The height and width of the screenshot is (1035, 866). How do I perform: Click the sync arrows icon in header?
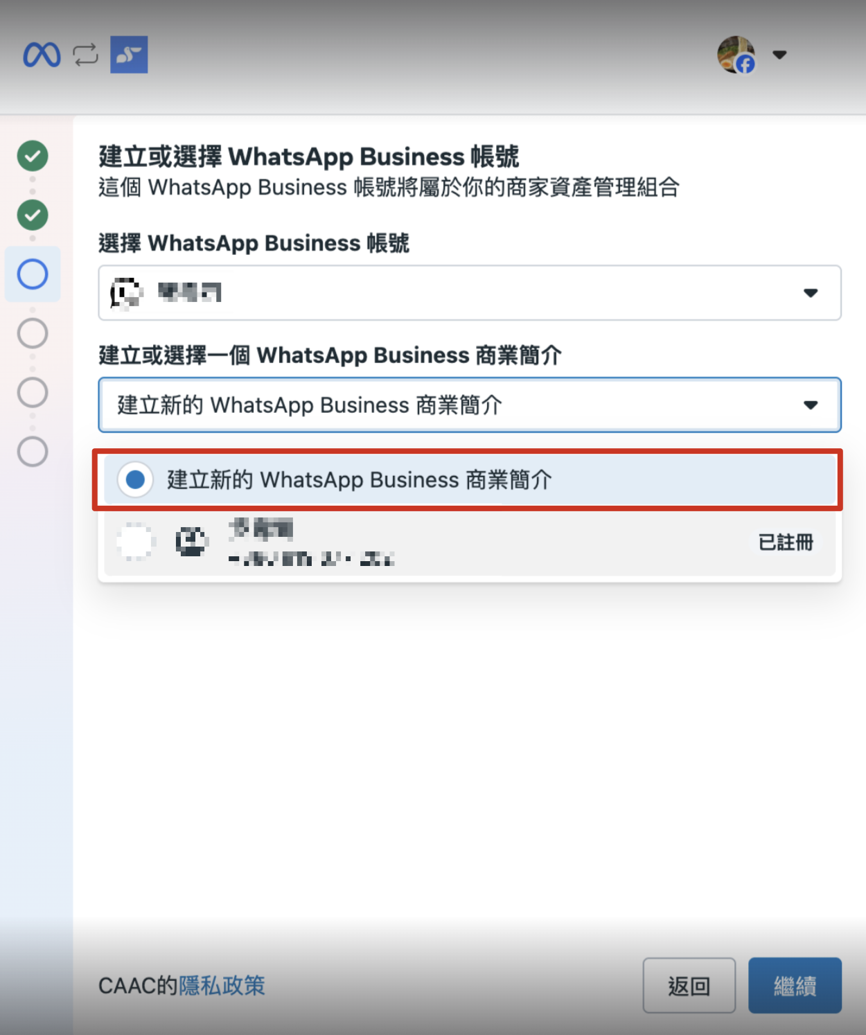click(x=86, y=55)
